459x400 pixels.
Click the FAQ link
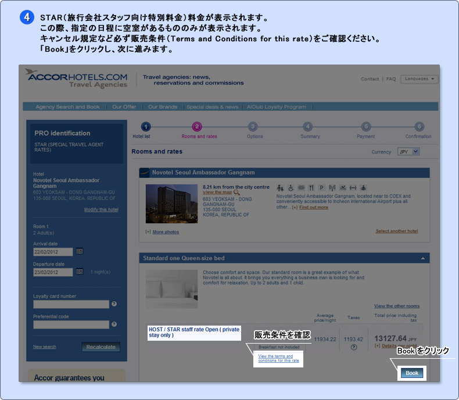(391, 79)
